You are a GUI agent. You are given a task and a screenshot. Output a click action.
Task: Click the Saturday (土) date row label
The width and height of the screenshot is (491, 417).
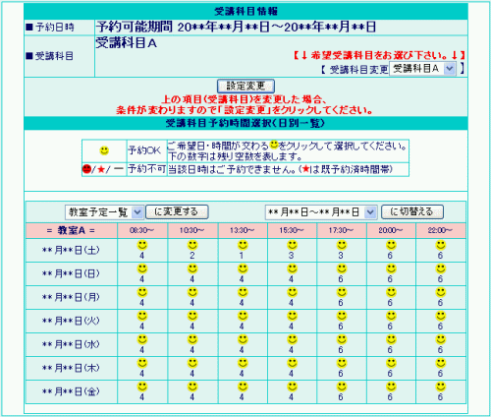pyautogui.click(x=71, y=250)
